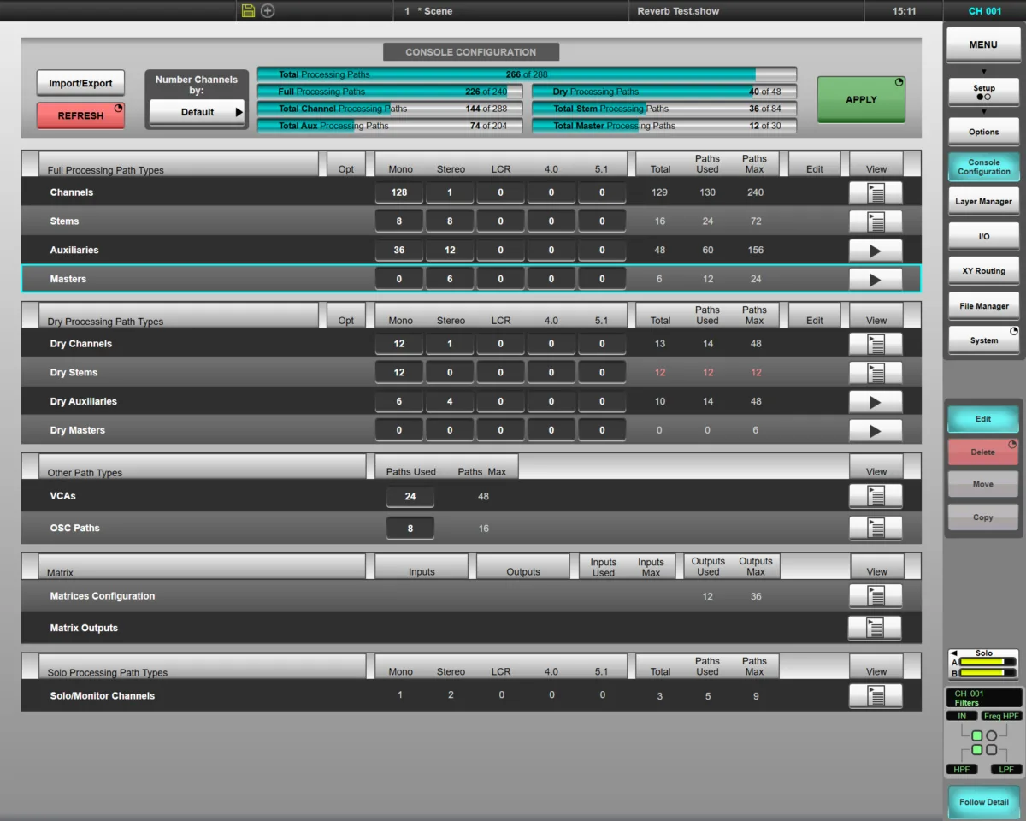Image resolution: width=1026 pixels, height=821 pixels.
Task: Select the Console Configuration menu item
Action: click(x=983, y=167)
